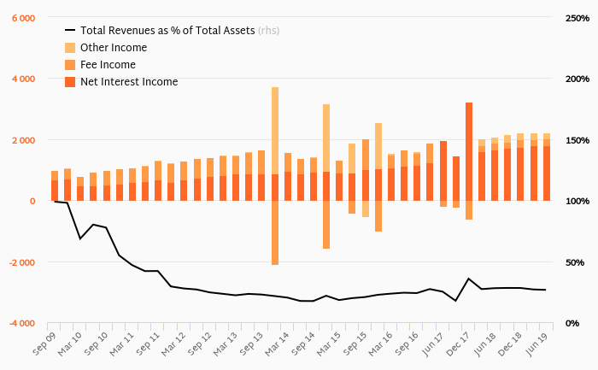Click the -4 000 left axis label
Image resolution: width=598 pixels, height=370 pixels.
tap(22, 324)
